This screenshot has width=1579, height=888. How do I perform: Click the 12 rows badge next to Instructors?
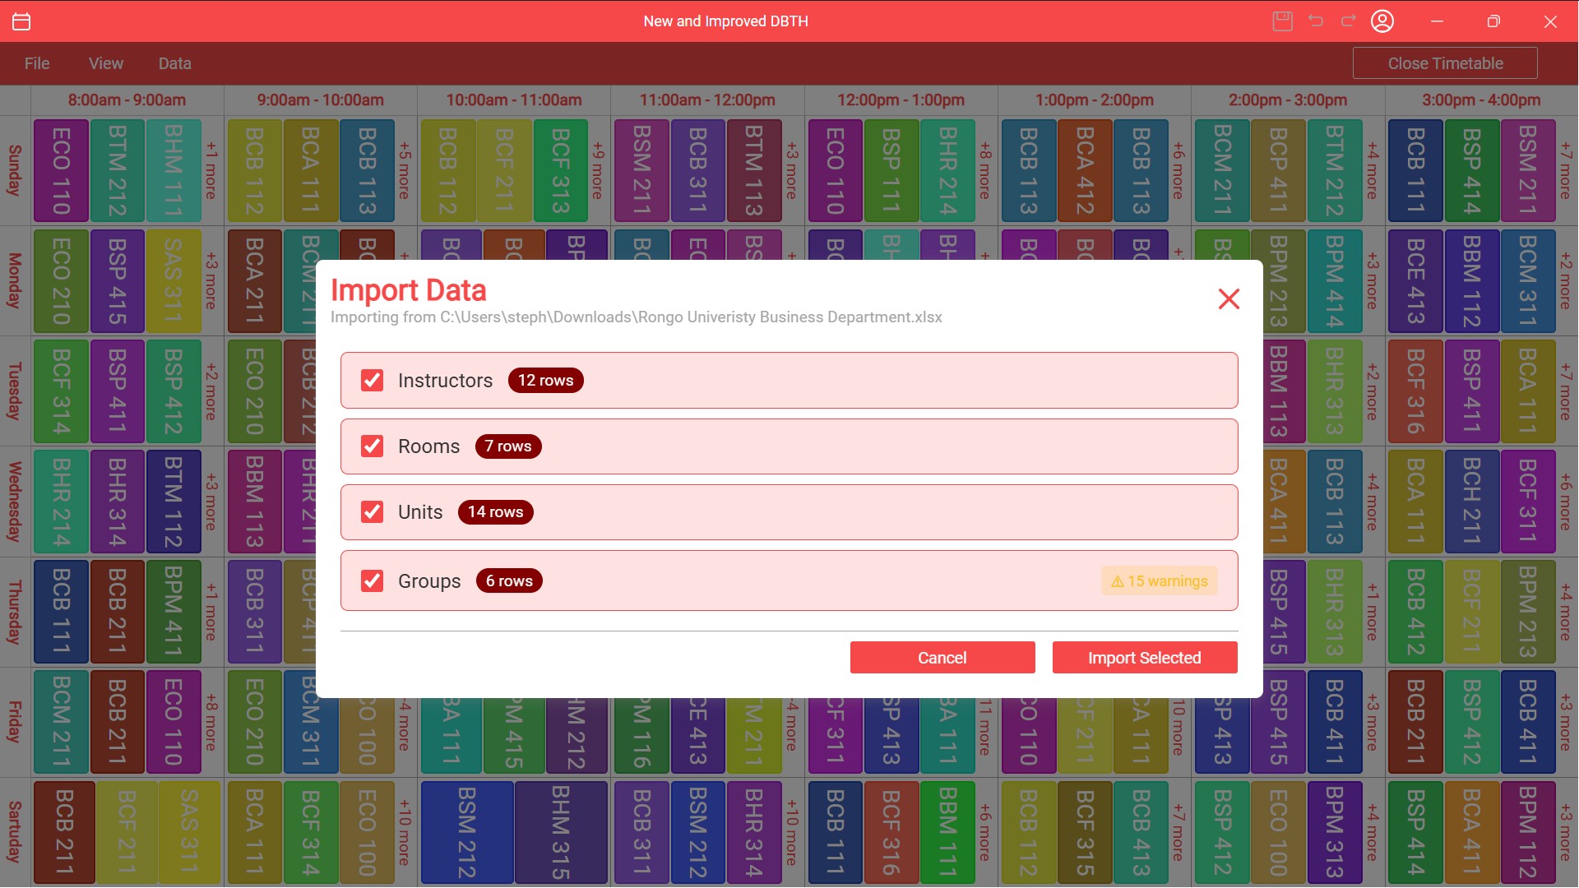[545, 381]
